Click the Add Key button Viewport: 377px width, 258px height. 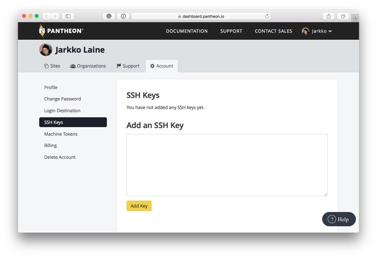(139, 206)
